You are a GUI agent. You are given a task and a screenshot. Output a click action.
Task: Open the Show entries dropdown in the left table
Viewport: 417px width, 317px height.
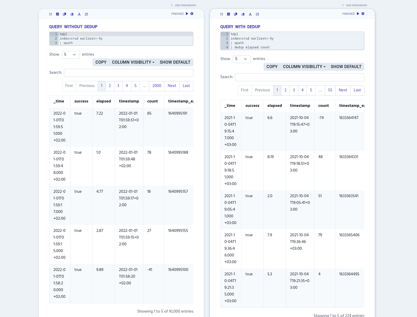point(70,55)
